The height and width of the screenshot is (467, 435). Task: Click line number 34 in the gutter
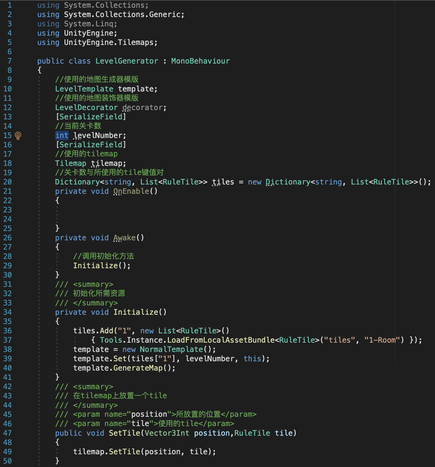[x=7, y=312]
